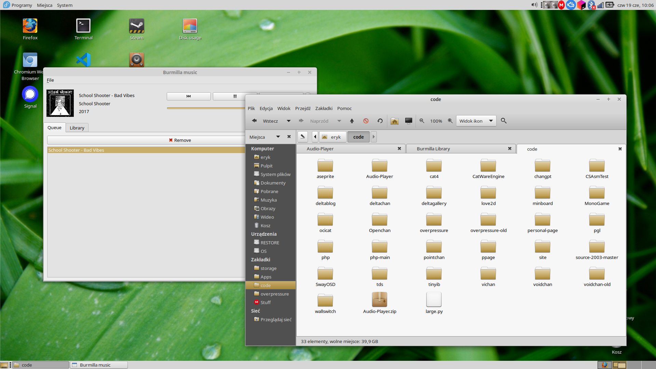Viewport: 656px width, 369px height.
Task: Open Kosz in the sidebar
Action: click(x=270, y=225)
